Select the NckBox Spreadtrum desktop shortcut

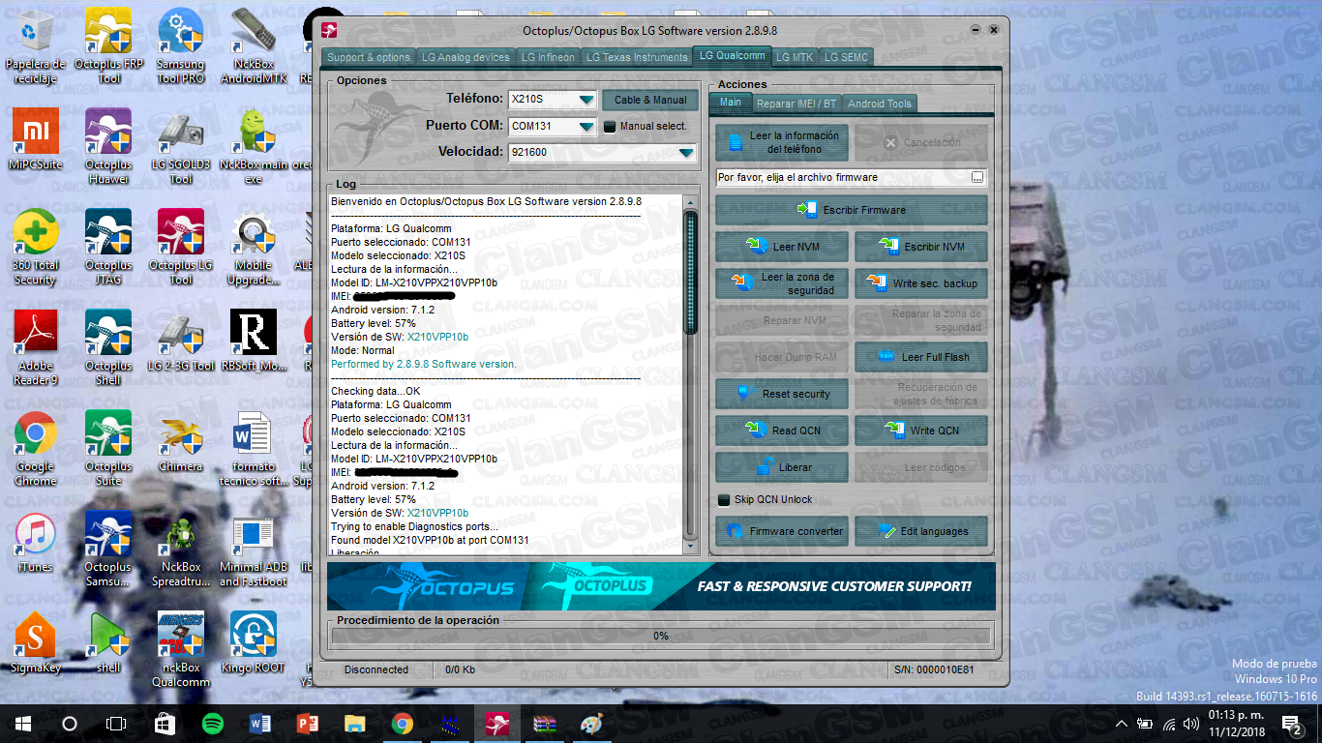(x=181, y=549)
